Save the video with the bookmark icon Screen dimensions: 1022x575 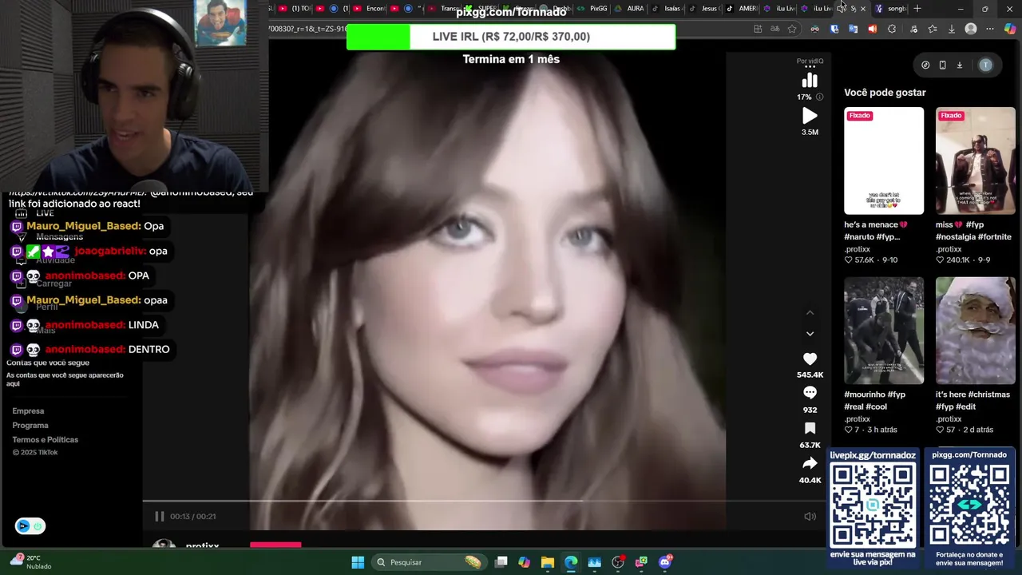[x=810, y=429]
